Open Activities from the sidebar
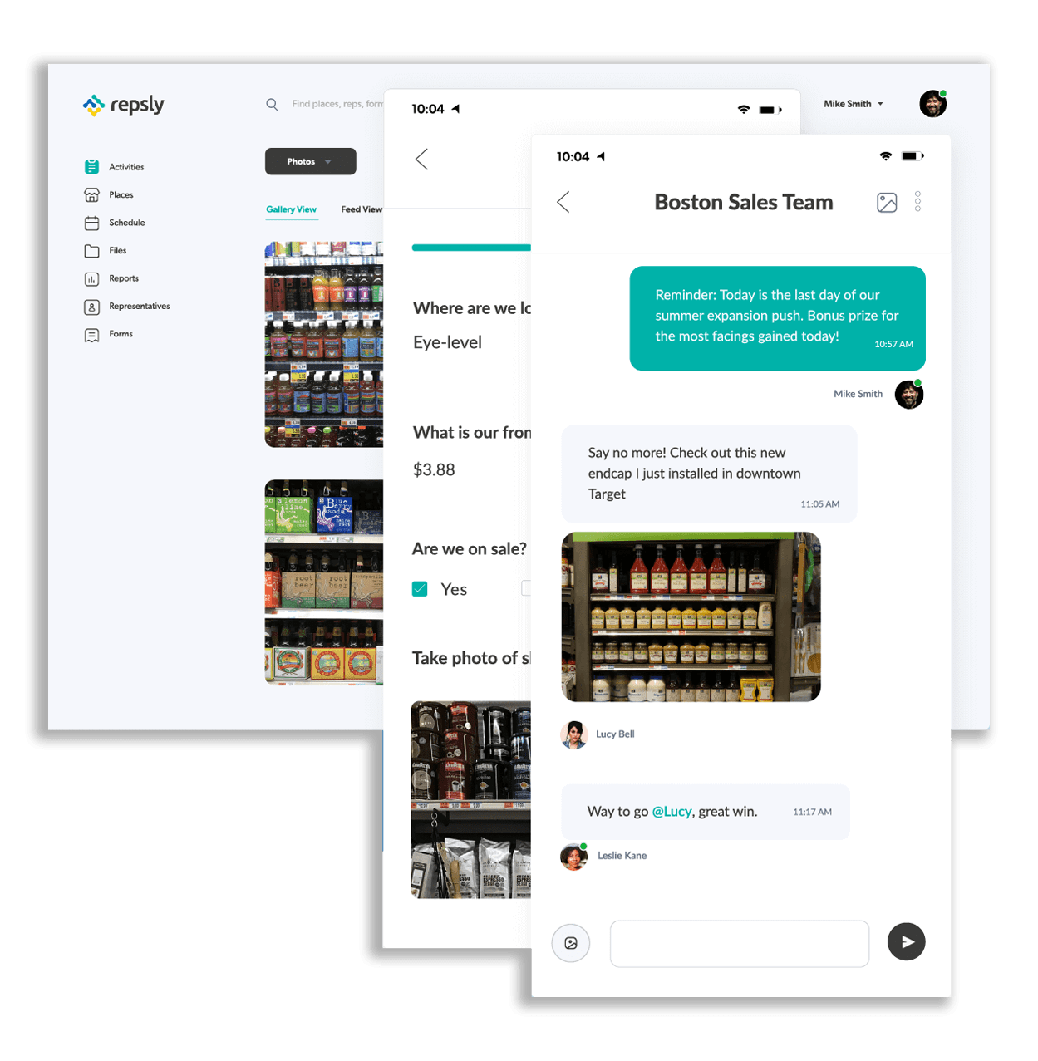Viewport: 1038px width, 1061px height. click(x=125, y=167)
